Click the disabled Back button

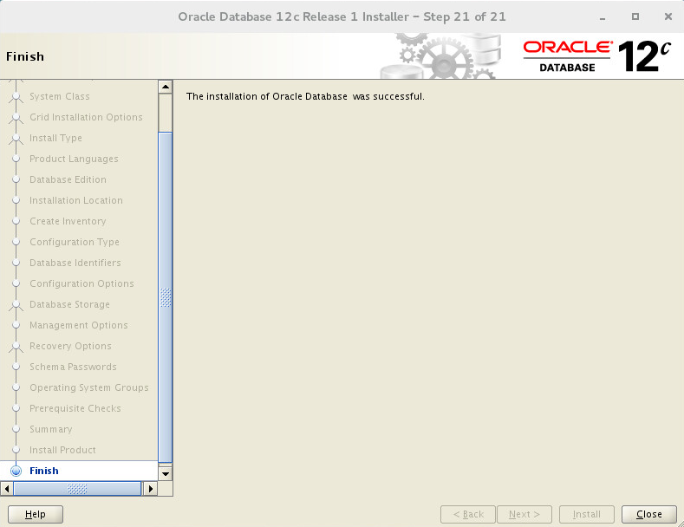(x=468, y=514)
